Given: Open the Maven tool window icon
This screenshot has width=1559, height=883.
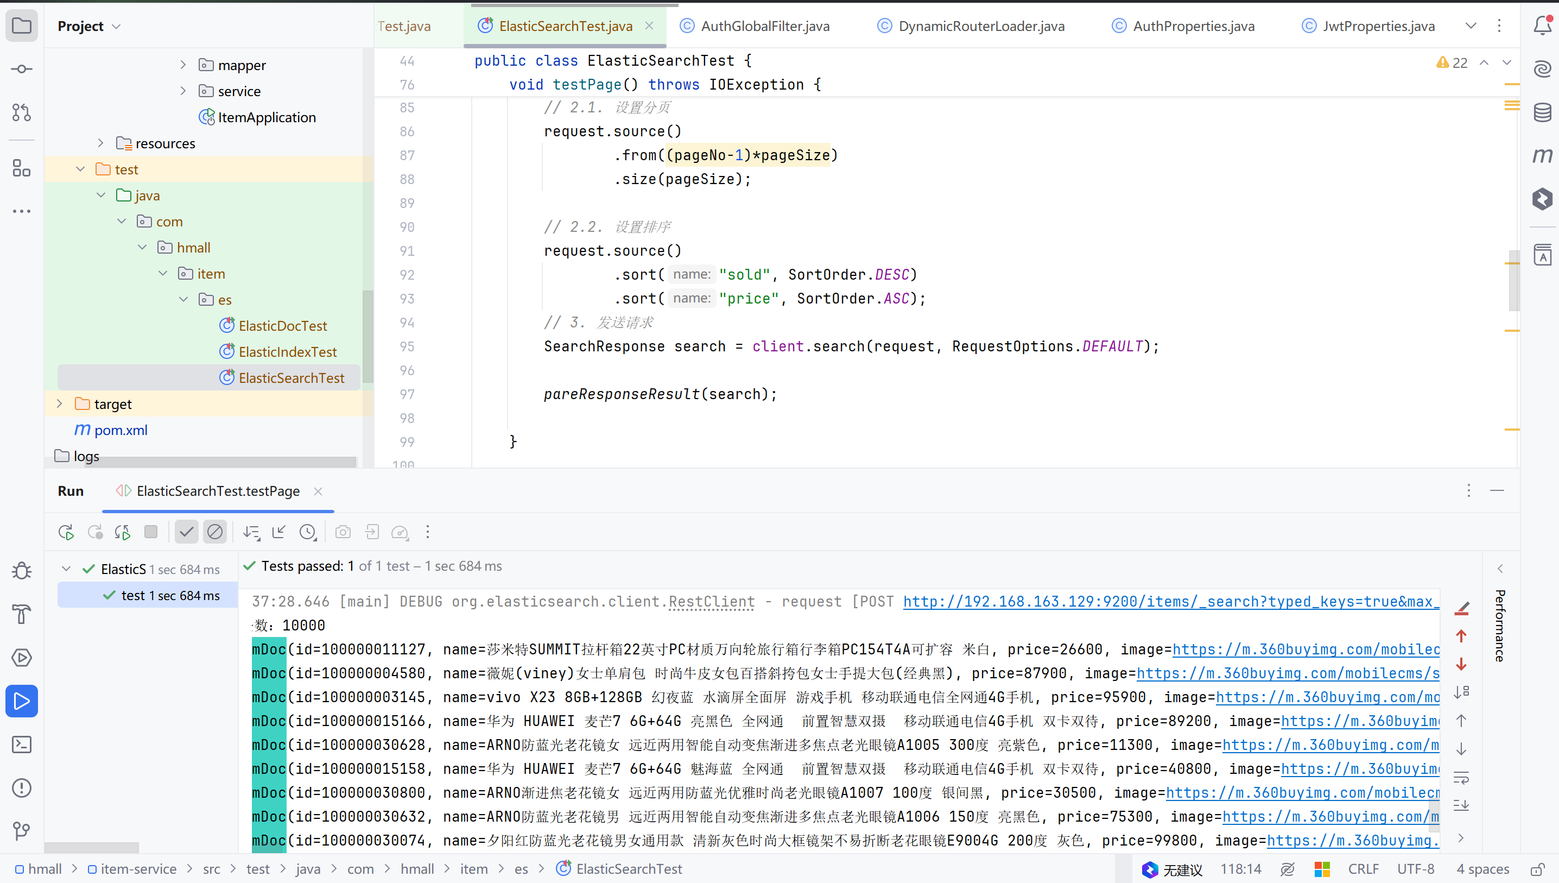Looking at the screenshot, I should tap(1542, 156).
